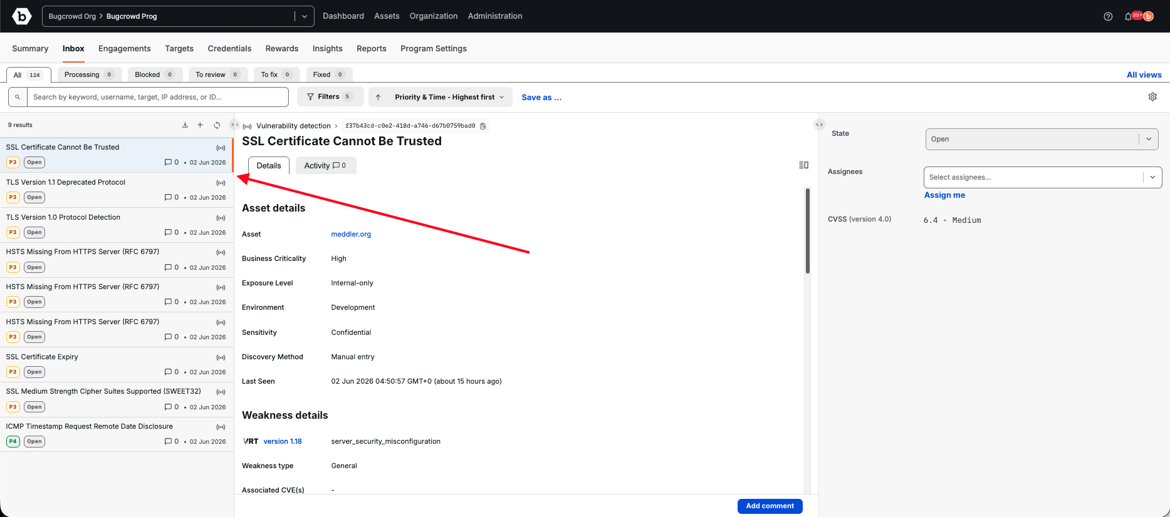Click the Assign me link

(x=944, y=195)
